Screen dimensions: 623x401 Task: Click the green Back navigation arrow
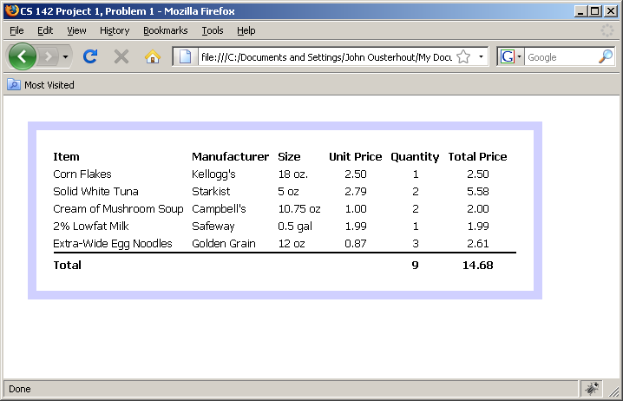point(23,56)
